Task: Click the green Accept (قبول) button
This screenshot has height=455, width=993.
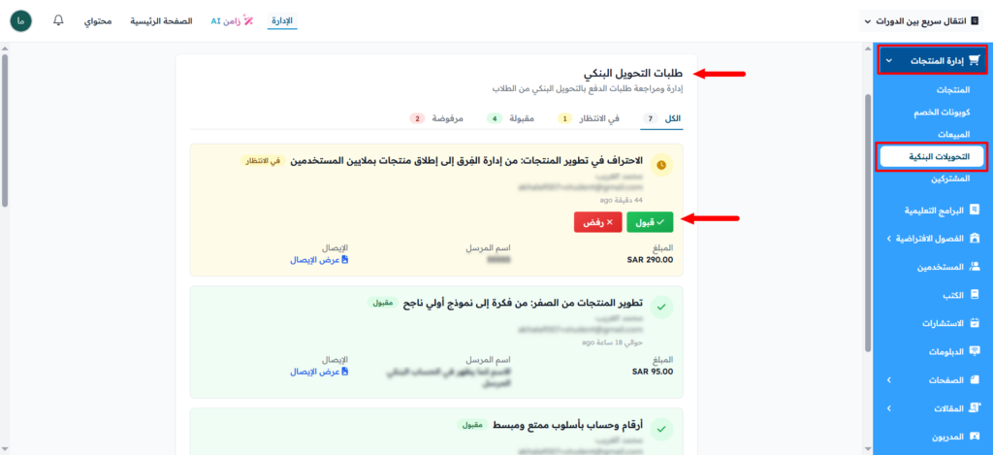Action: (x=650, y=222)
